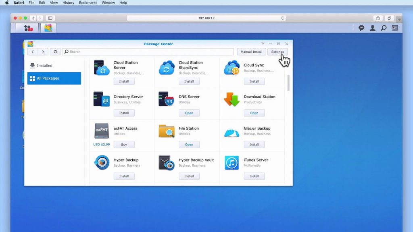Open the Directory Server package icon
Viewport: 413px width, 232px height.
click(101, 99)
